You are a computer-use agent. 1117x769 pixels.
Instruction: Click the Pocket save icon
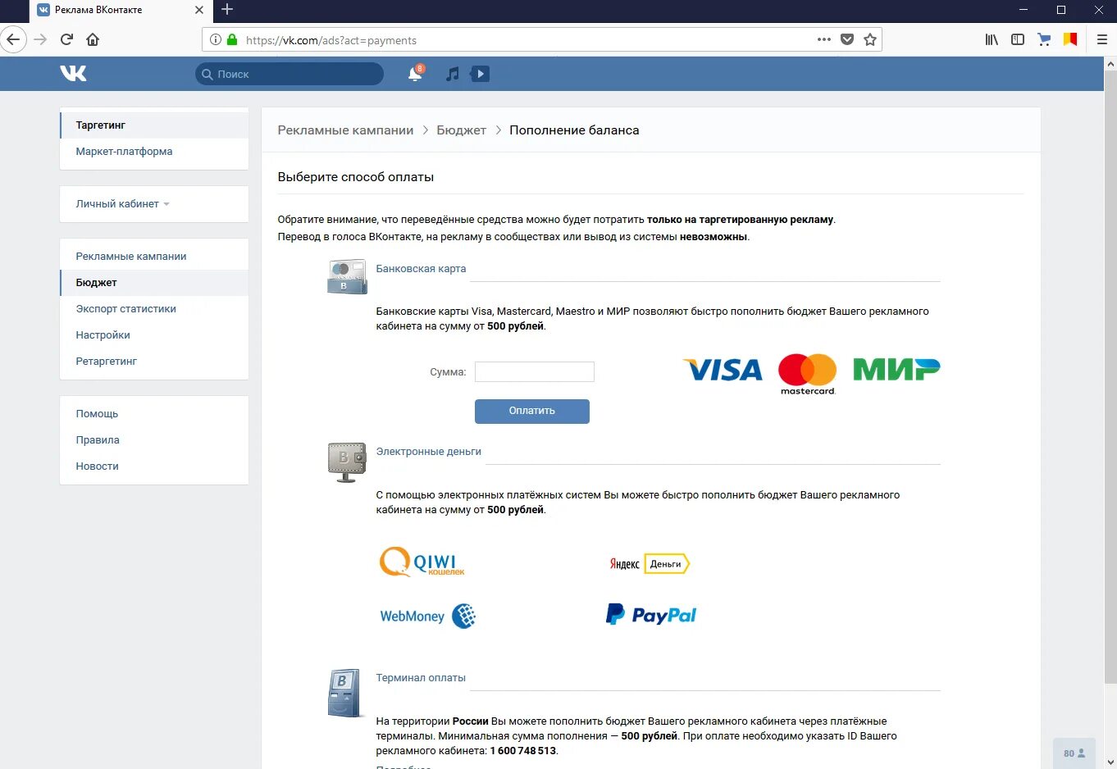point(847,39)
